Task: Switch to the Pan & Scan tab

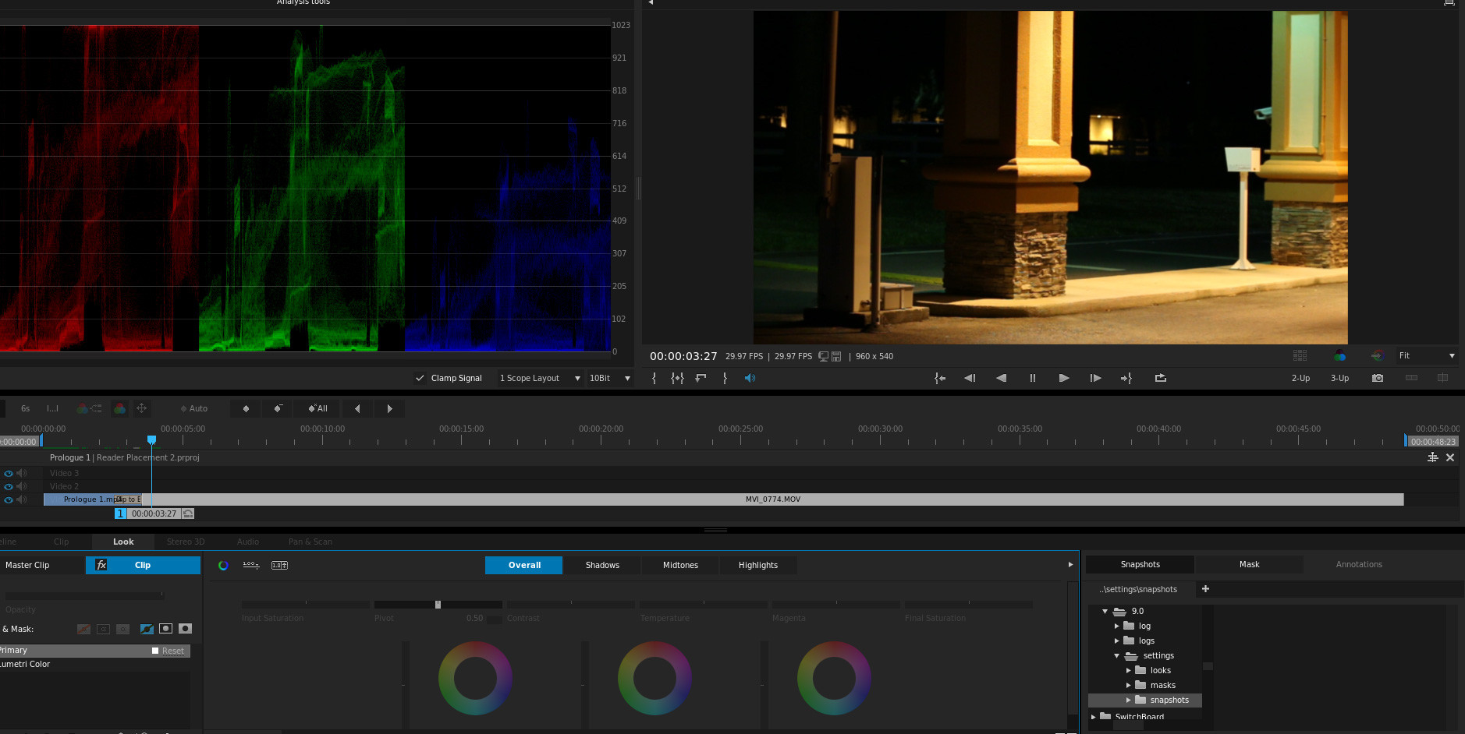Action: click(310, 542)
